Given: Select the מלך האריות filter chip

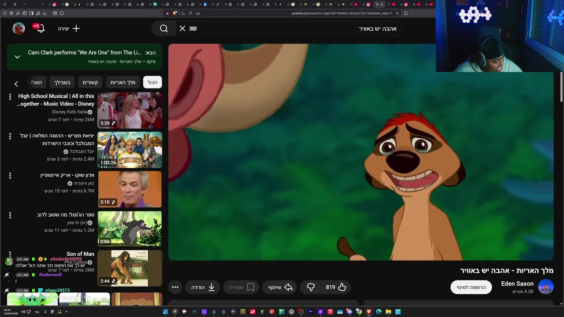Looking at the screenshot, I should coord(122,82).
